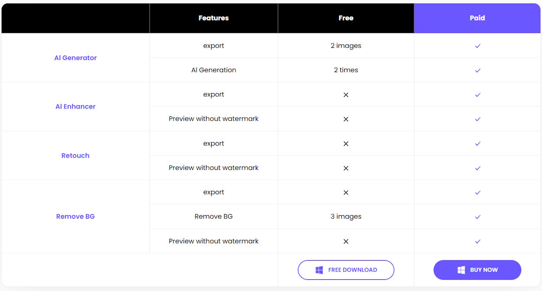Click the Paid checkmark for AI Generator export
The width and height of the screenshot is (542, 291).
coord(477,46)
